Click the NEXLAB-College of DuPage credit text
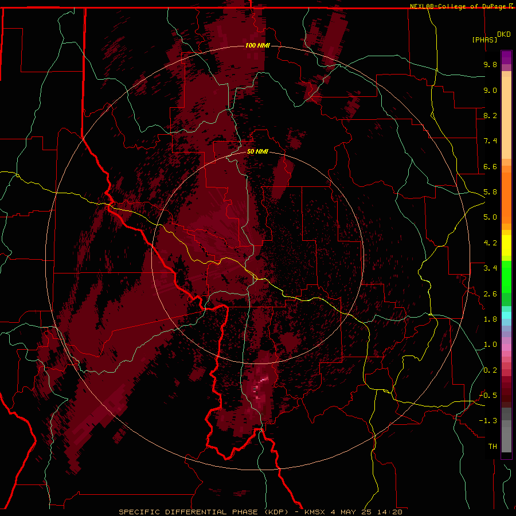The image size is (516, 516). tap(459, 6)
